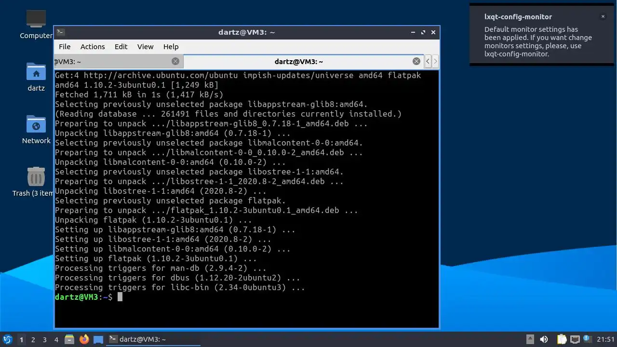Click 'Selecting previously unselected package flatpak.' line
The height and width of the screenshot is (347, 617).
pyautogui.click(x=170, y=201)
